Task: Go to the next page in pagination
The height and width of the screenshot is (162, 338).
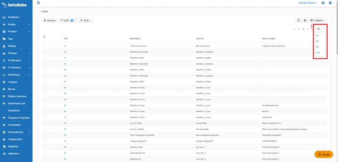Action: point(307,29)
